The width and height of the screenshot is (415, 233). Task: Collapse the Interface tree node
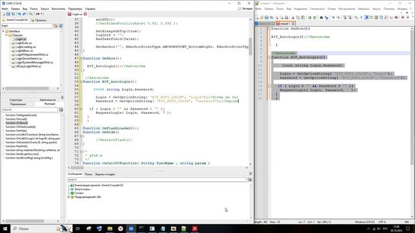pyautogui.click(x=3, y=31)
